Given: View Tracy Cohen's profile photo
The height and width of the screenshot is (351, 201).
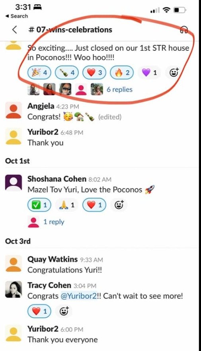Looking at the screenshot, I should coord(14,289).
